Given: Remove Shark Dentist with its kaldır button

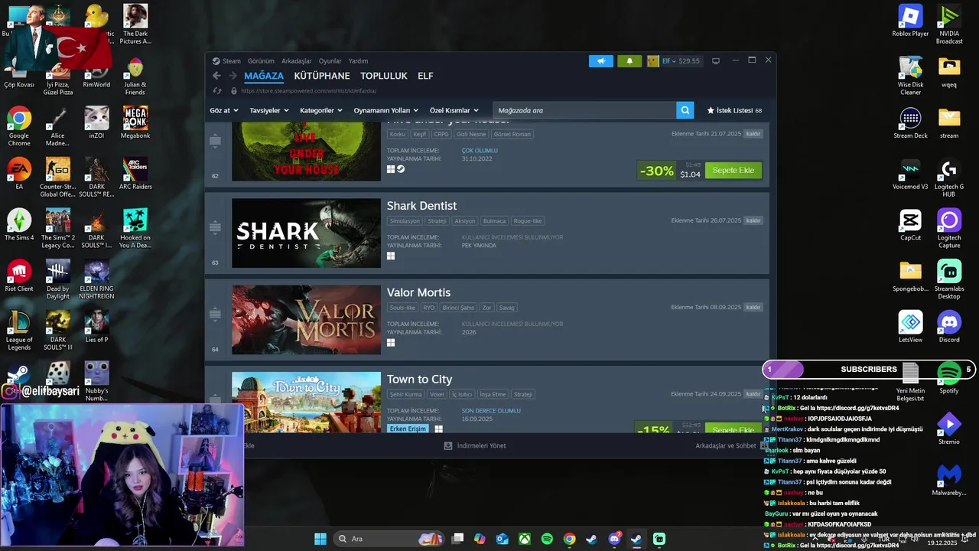Looking at the screenshot, I should click(x=753, y=220).
